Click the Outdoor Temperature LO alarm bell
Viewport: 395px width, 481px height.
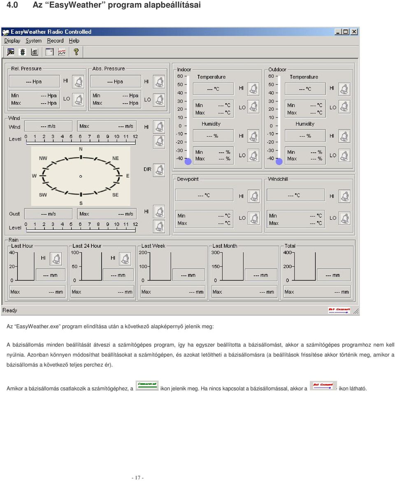tap(344, 107)
